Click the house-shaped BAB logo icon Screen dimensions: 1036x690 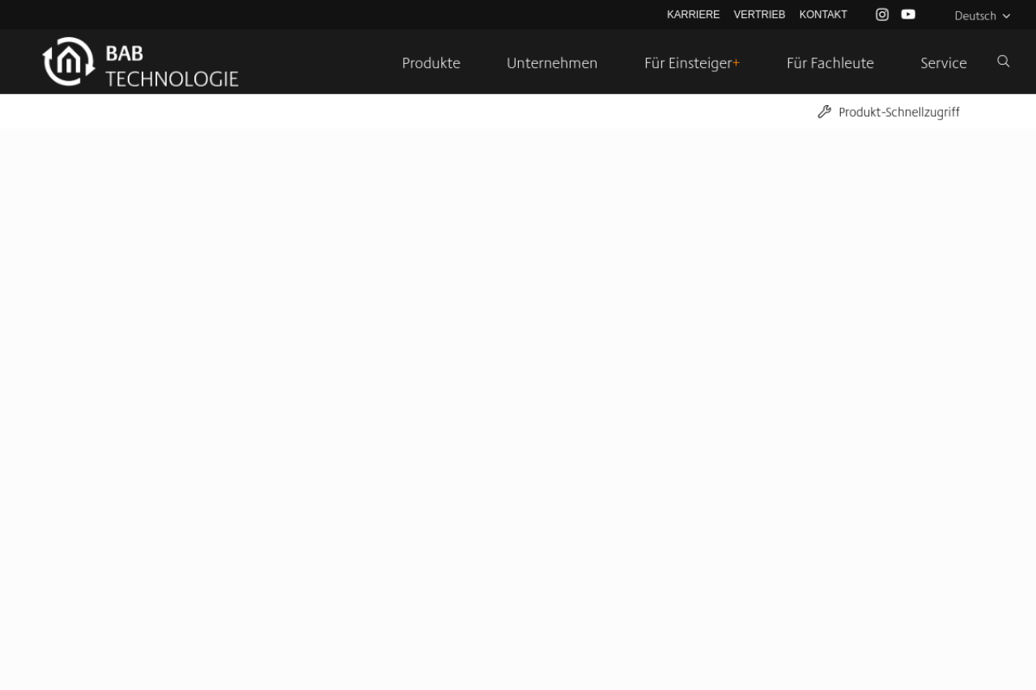69,61
